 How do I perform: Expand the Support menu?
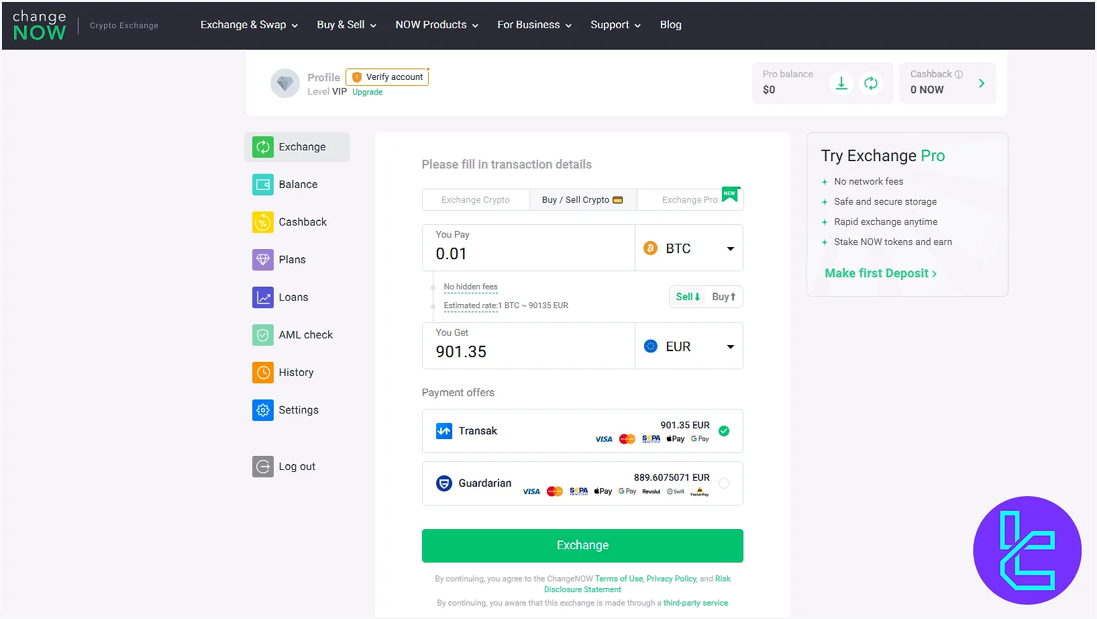(615, 25)
